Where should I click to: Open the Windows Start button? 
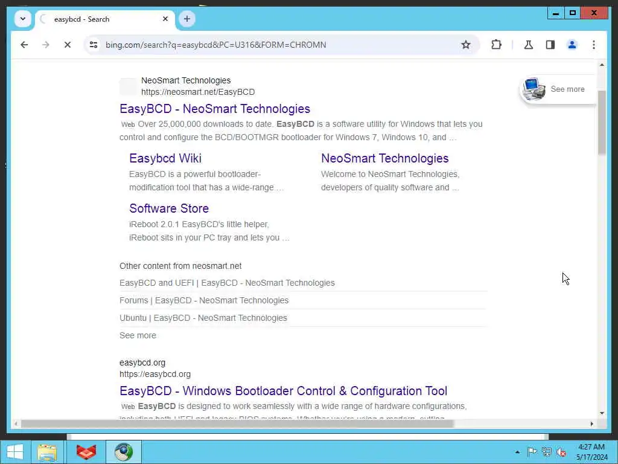15,452
